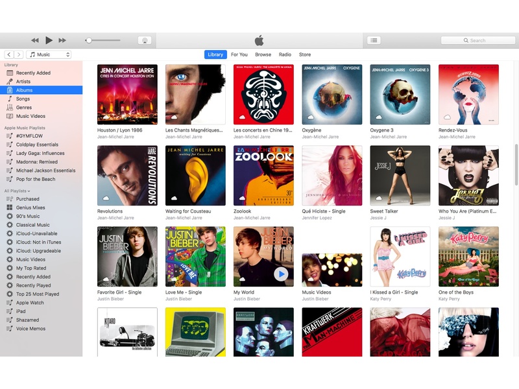Viewport: 519px width, 389px height.
Task: Open the Coldplay Essentials playlist
Action: click(x=41, y=145)
